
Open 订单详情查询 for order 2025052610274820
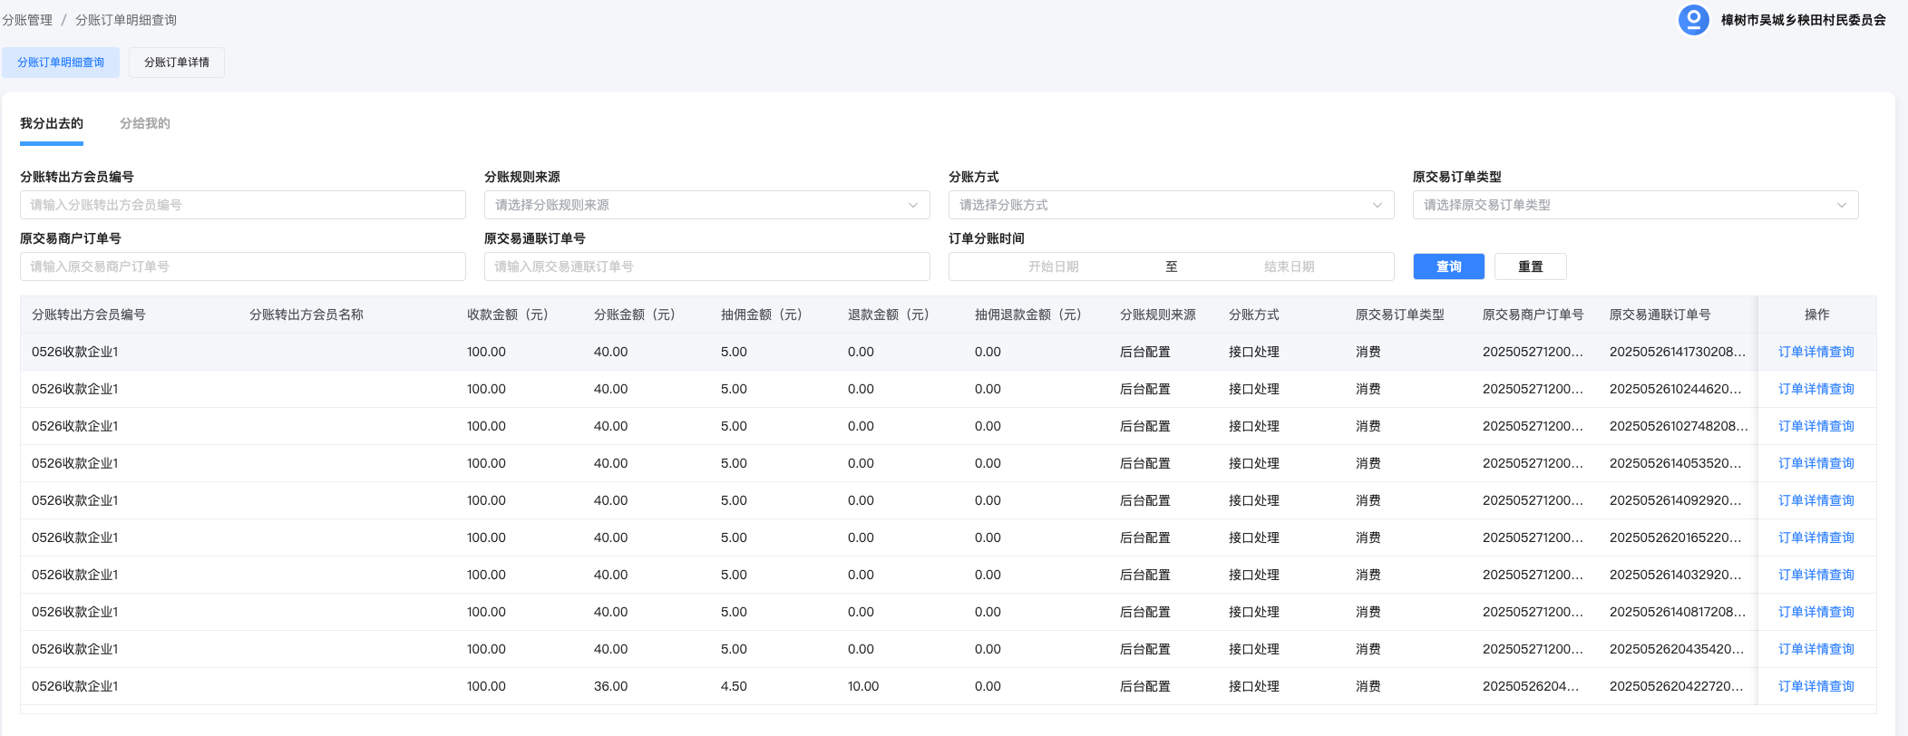click(1816, 426)
